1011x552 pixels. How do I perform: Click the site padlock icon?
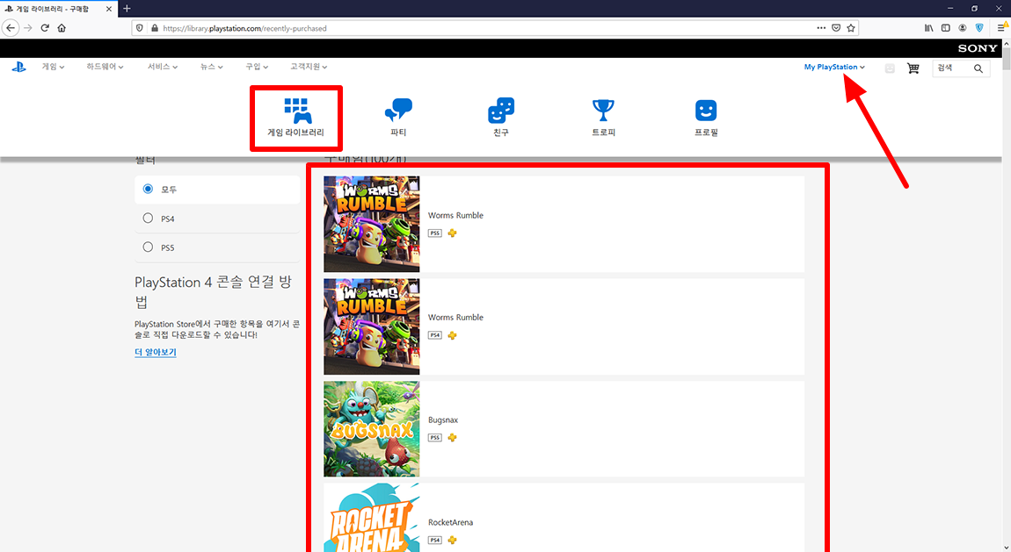click(x=154, y=28)
